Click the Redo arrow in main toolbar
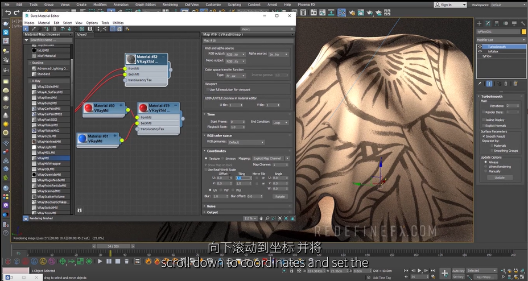This screenshot has width=528, height=281. pyautogui.click(x=16, y=13)
